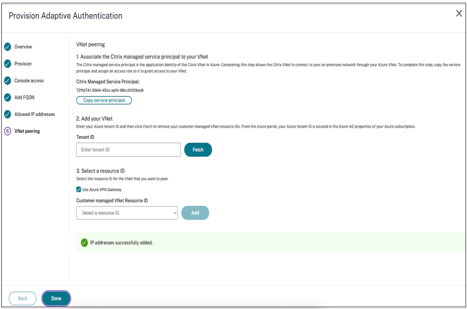Click the step 6 number circle icon

[x=8, y=131]
